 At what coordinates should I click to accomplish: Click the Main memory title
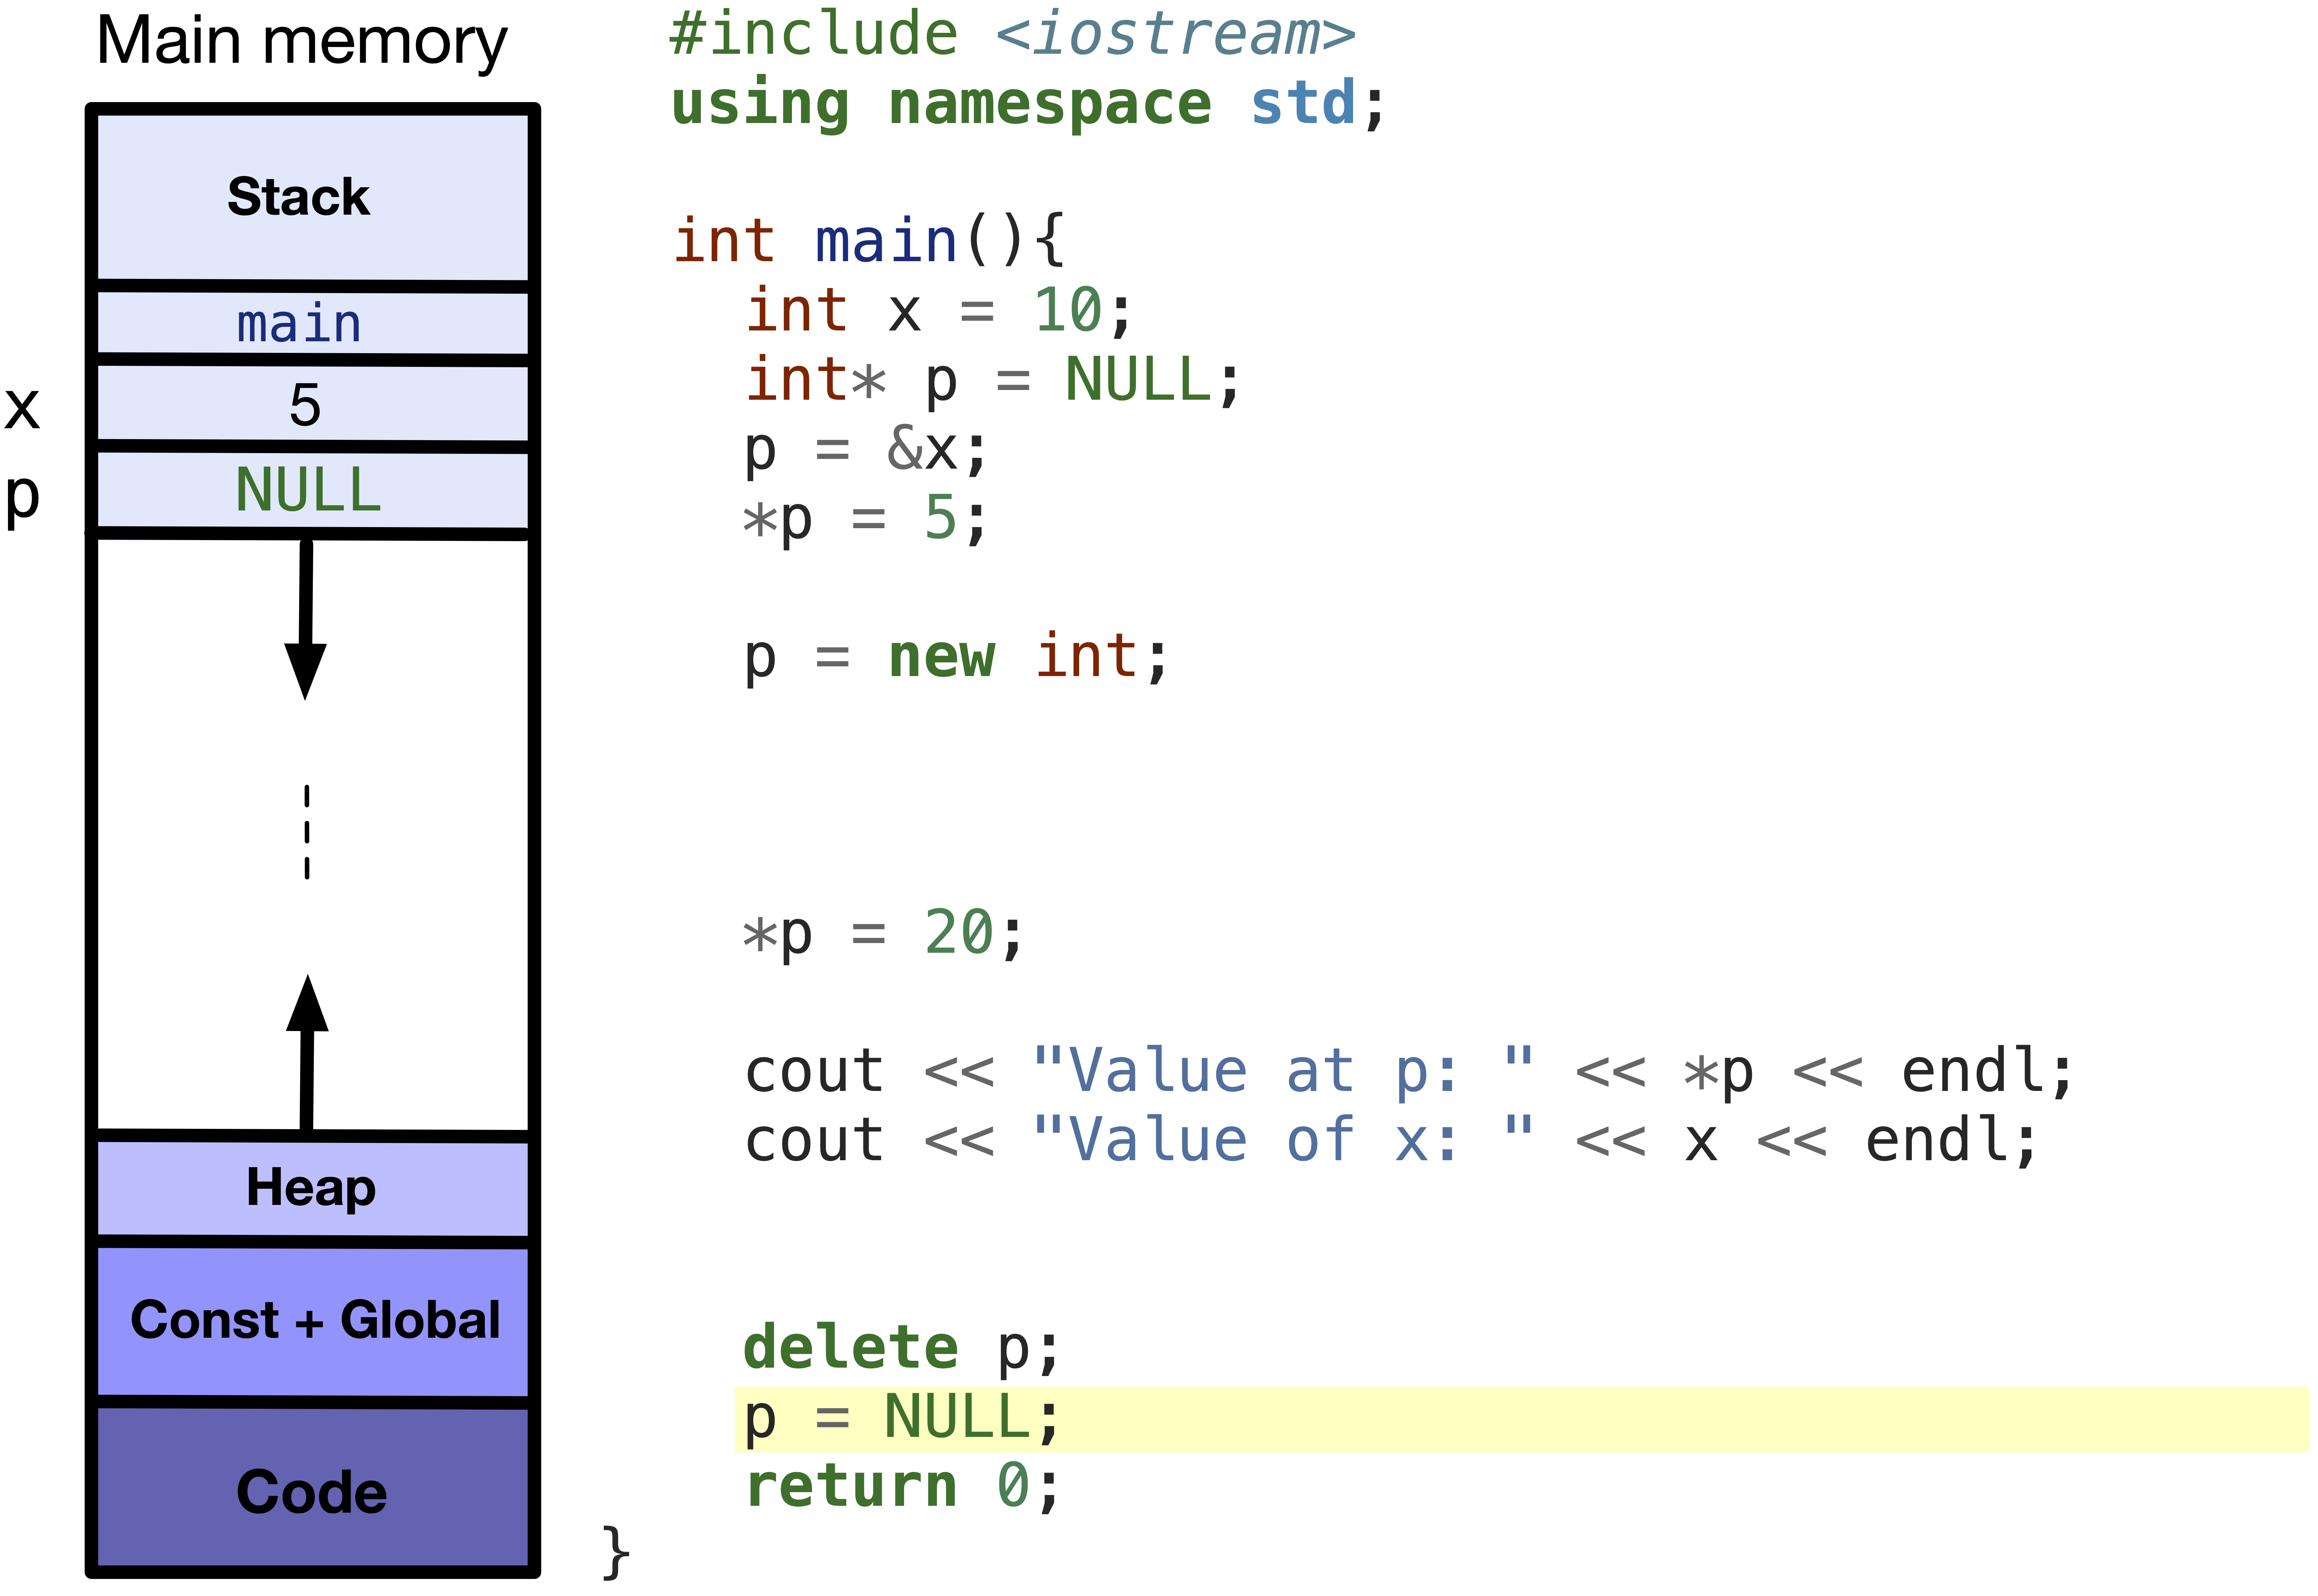coord(302,42)
